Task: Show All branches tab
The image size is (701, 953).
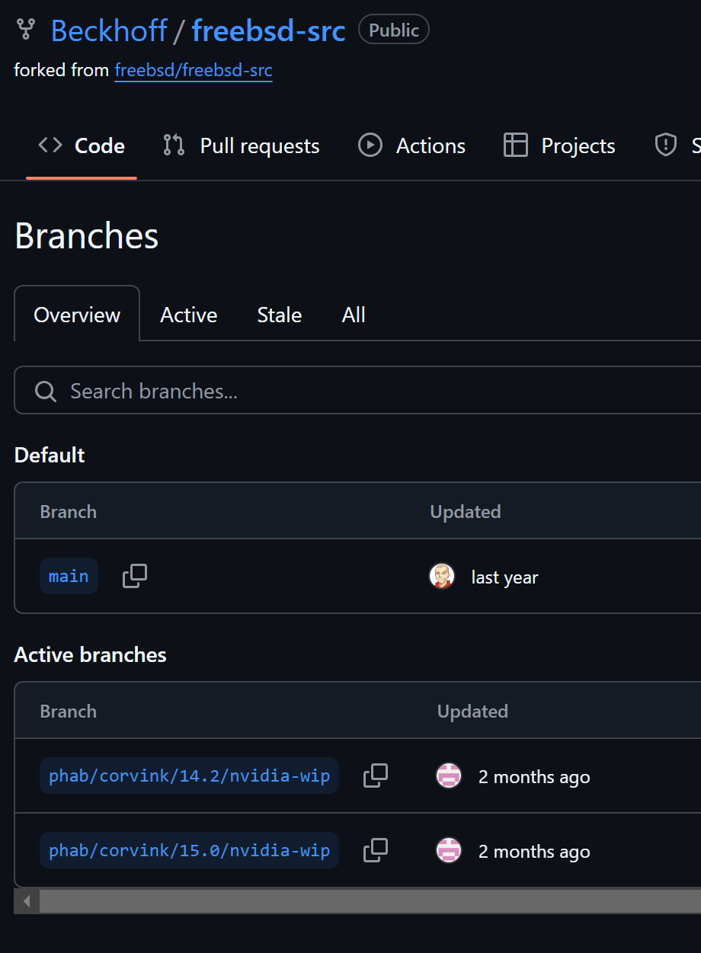Action: click(354, 315)
